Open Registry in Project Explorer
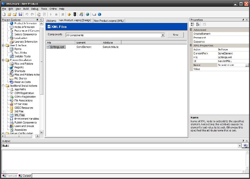The height and width of the screenshot is (179, 250). (x=19, y=67)
